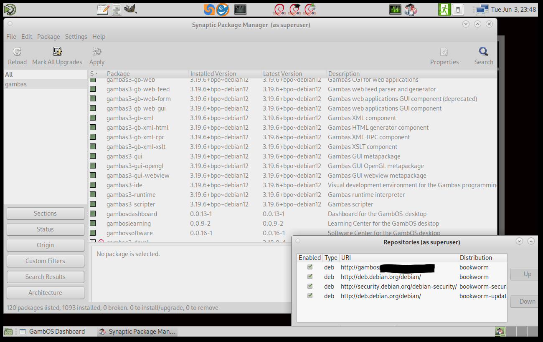The height and width of the screenshot is (342, 543).
Task: Switch to the Origin filter view
Action: point(45,245)
